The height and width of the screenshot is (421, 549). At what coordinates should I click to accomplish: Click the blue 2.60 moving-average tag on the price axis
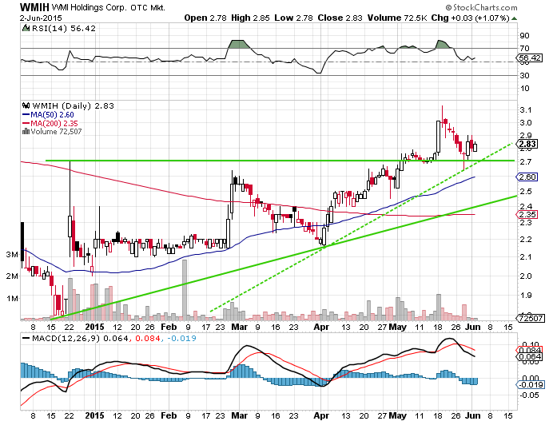point(527,177)
